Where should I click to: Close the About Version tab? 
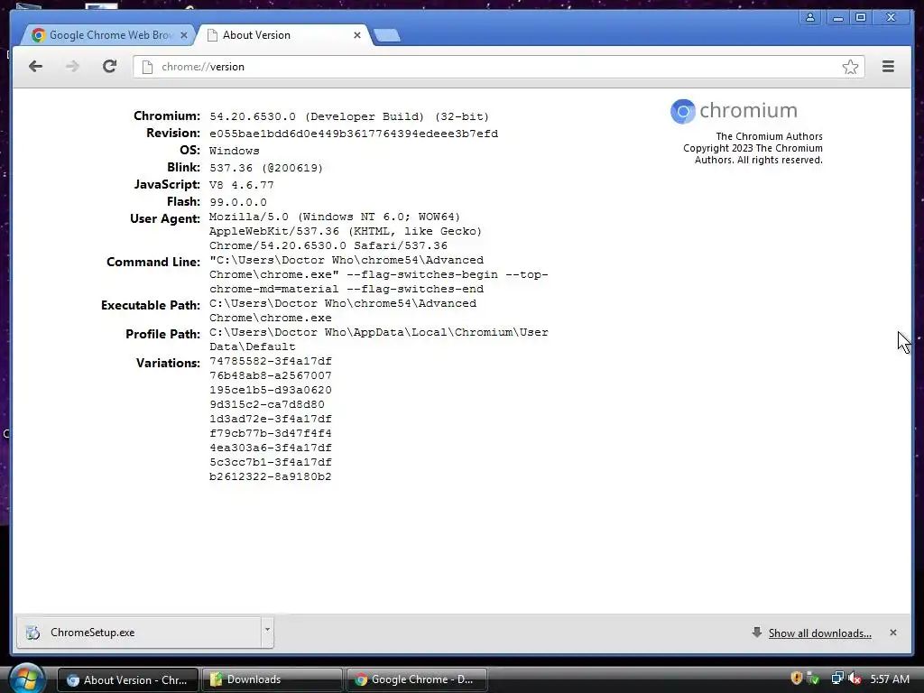click(x=357, y=35)
